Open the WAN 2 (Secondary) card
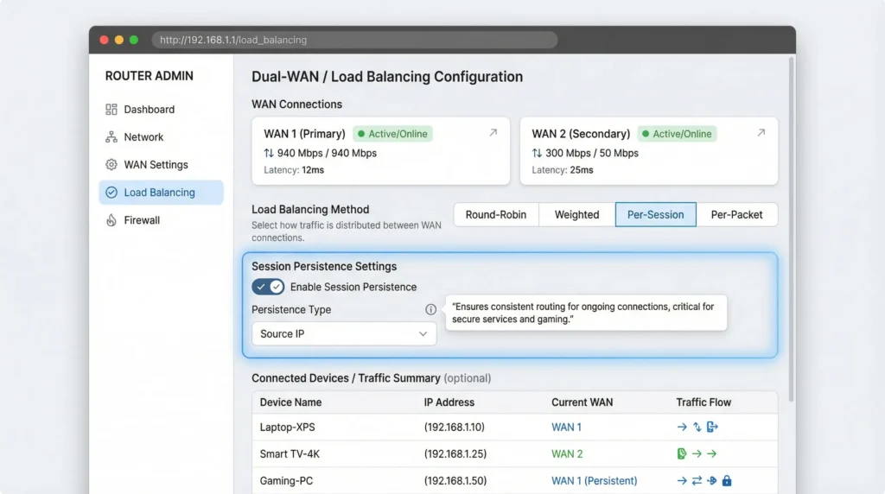Screen dimensions: 885x494 click(649, 151)
